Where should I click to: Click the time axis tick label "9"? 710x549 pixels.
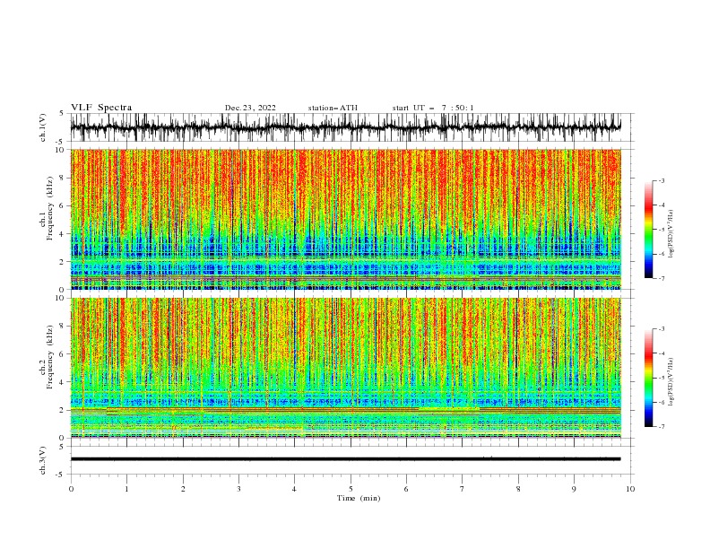pos(574,489)
